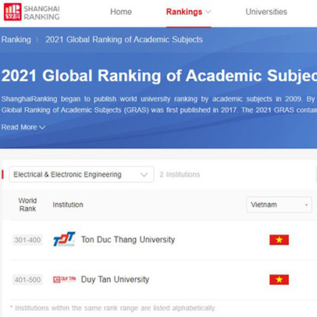
Task: Open the Electrical & Electronic Engineering subject dropdown
Action: coord(81,174)
